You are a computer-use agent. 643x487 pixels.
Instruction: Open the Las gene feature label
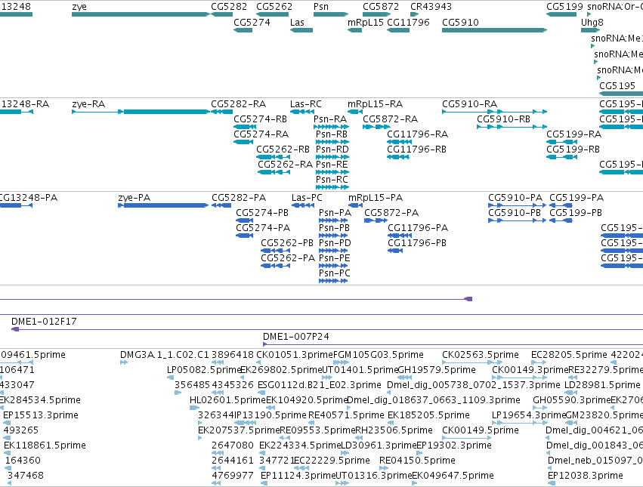[297, 22]
